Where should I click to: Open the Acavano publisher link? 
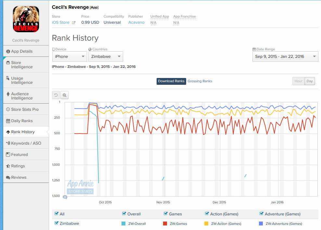click(136, 22)
